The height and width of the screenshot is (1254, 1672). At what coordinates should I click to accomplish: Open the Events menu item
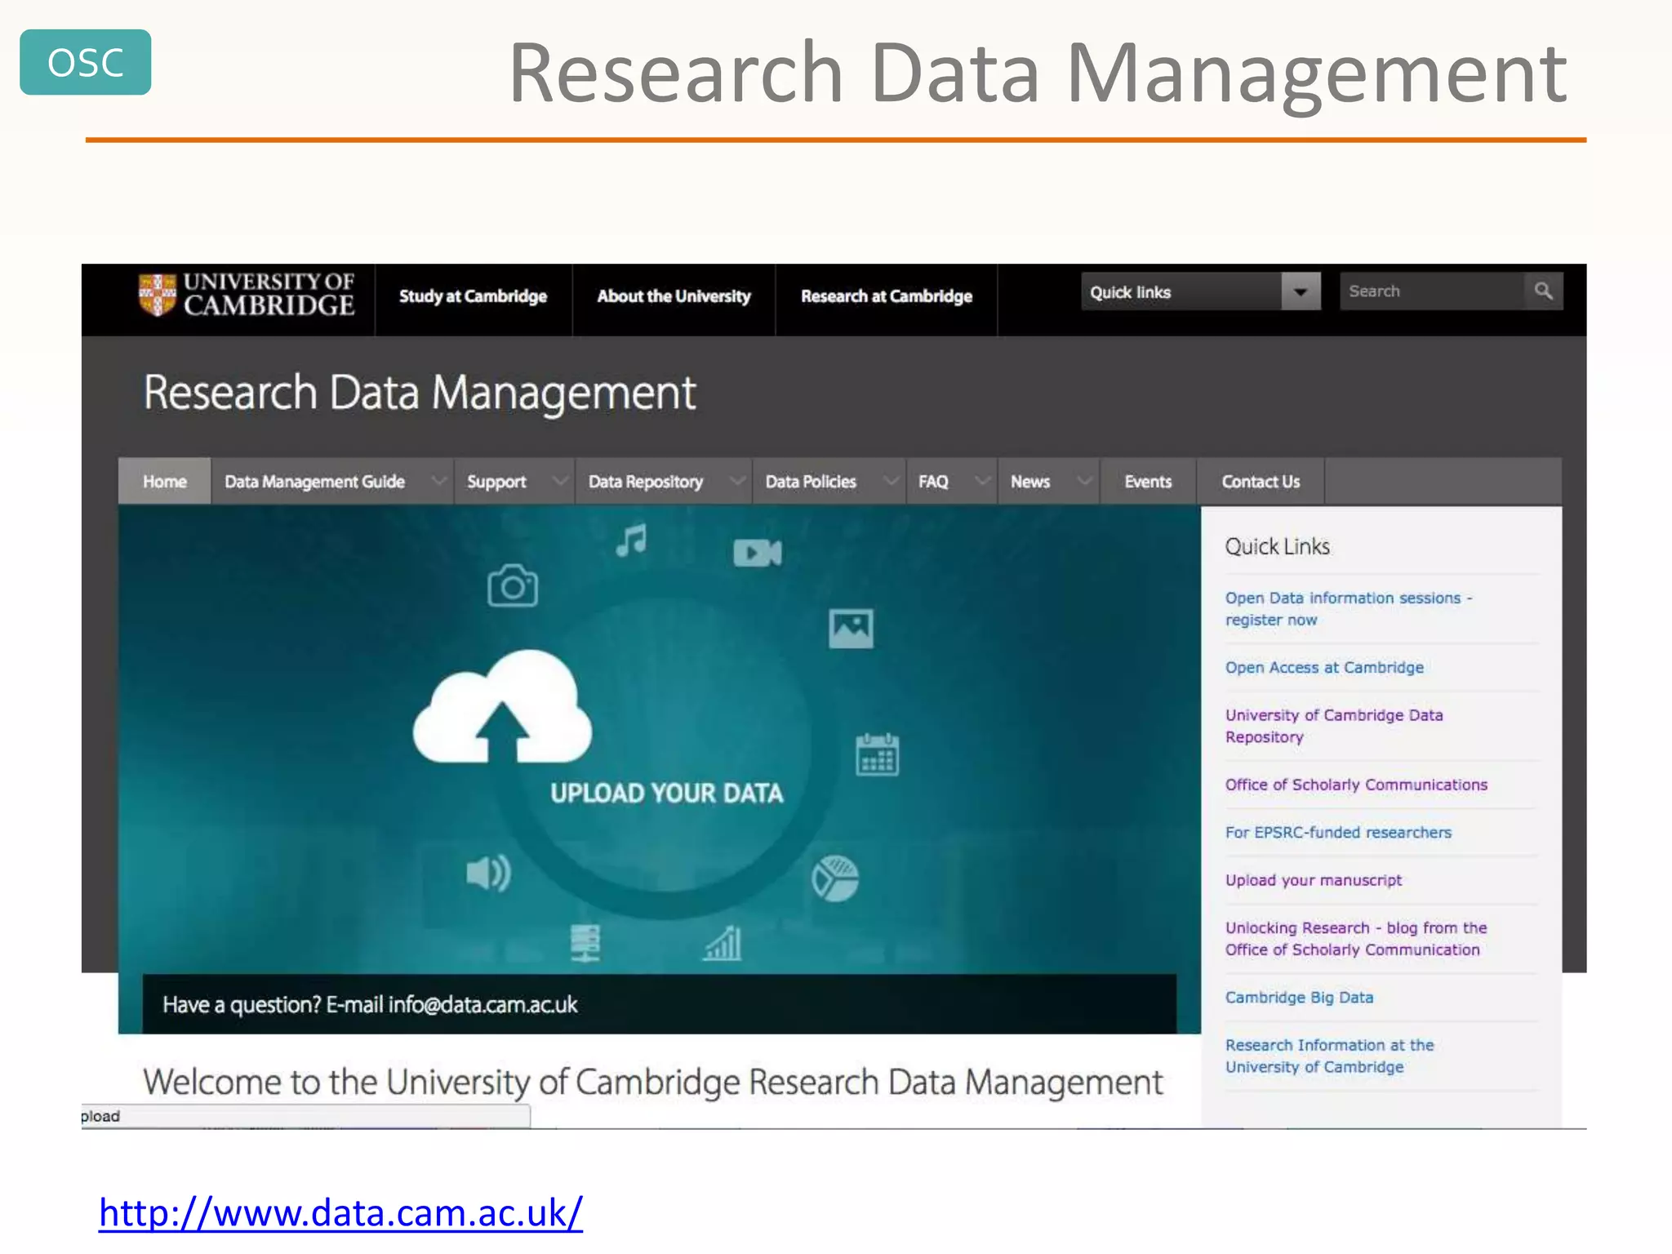1148,482
